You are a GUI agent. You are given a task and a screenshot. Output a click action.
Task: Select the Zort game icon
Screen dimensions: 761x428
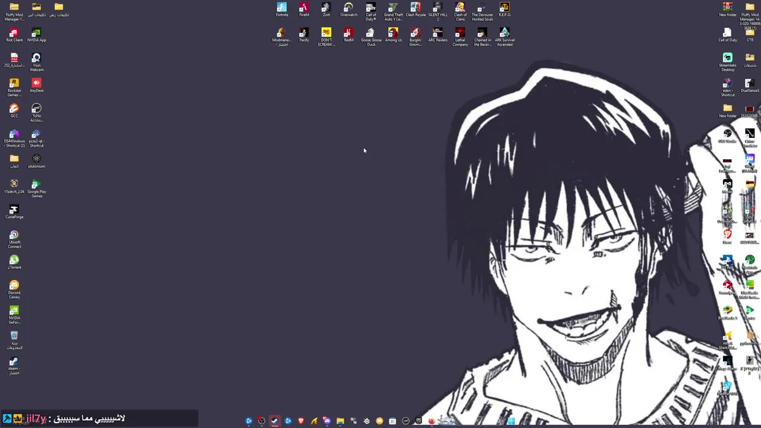click(x=326, y=10)
